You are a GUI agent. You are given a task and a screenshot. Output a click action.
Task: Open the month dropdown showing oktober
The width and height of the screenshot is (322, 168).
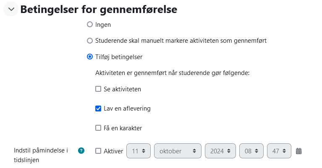click(178, 151)
